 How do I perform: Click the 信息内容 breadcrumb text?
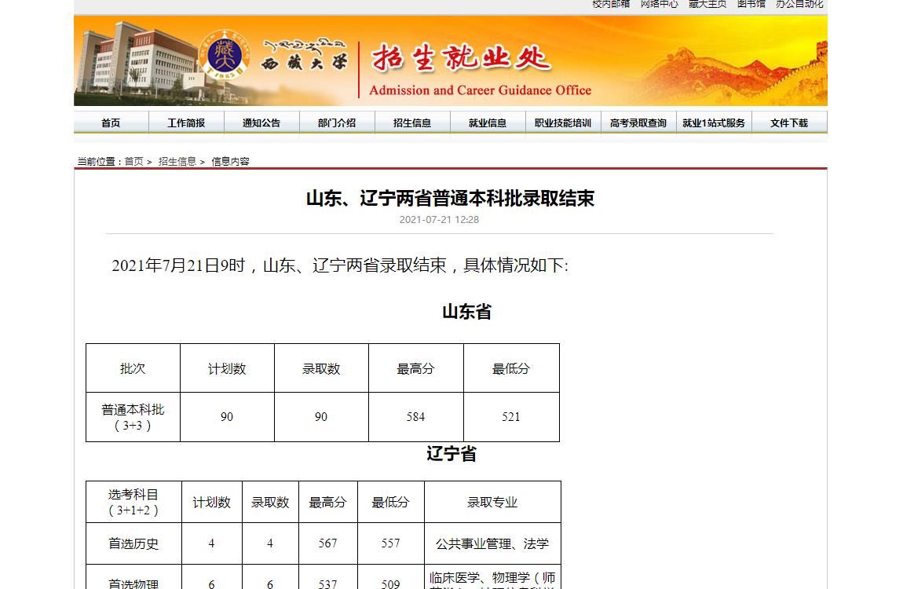(230, 162)
